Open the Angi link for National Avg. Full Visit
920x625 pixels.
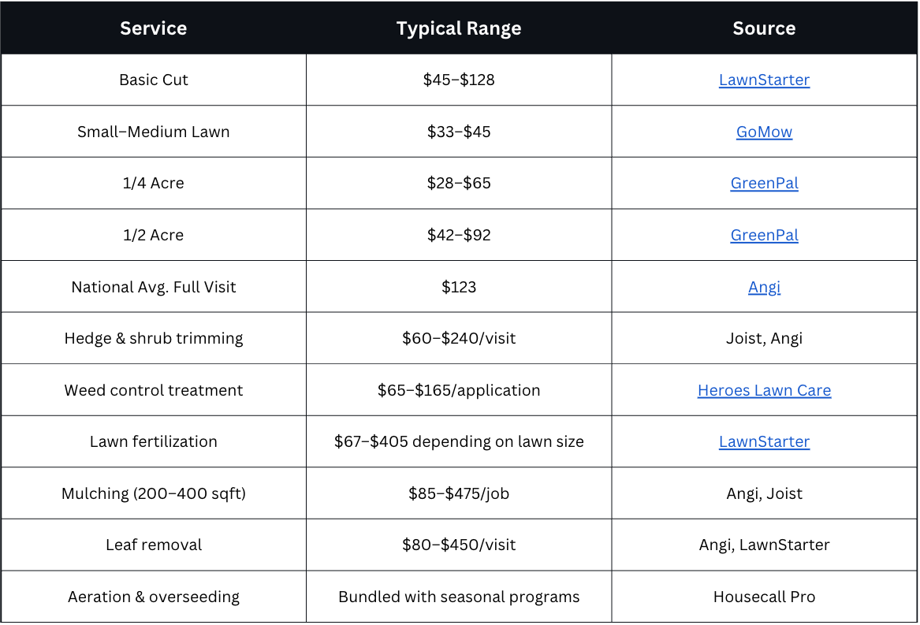click(x=764, y=286)
